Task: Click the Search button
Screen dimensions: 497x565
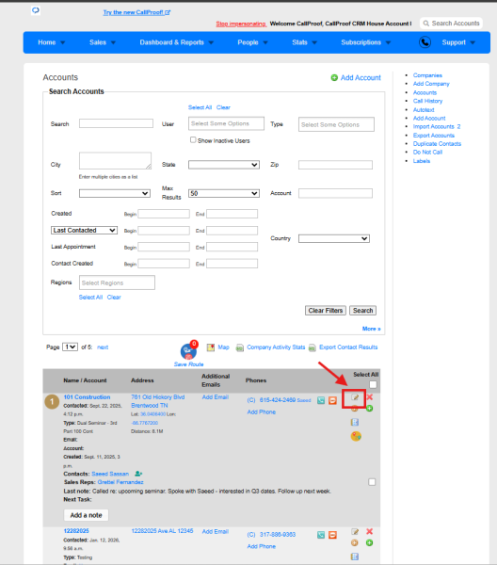Action: [362, 311]
